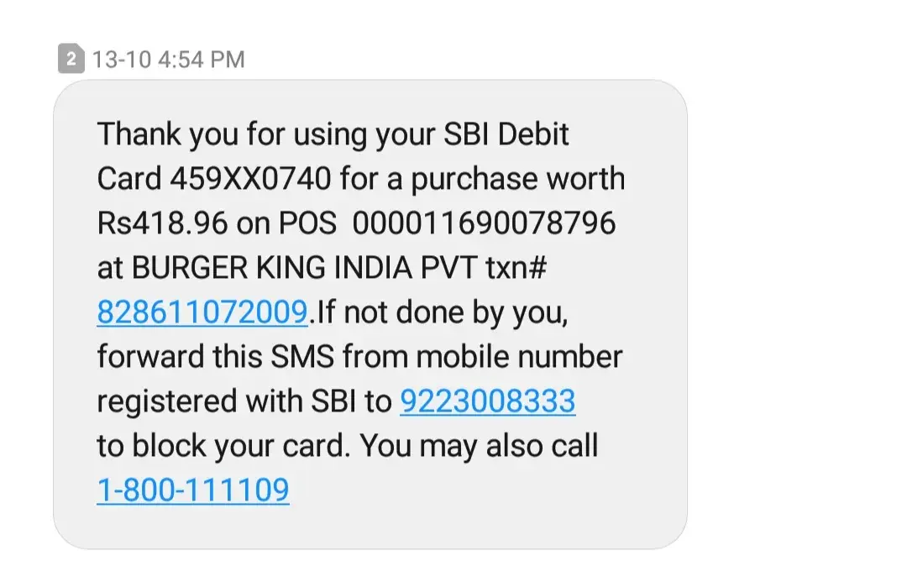Tap the 9223008333 phone number link
The image size is (907, 561).
[488, 401]
